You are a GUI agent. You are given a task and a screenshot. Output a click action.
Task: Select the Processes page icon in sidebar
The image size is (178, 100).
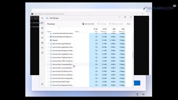coord(42,23)
